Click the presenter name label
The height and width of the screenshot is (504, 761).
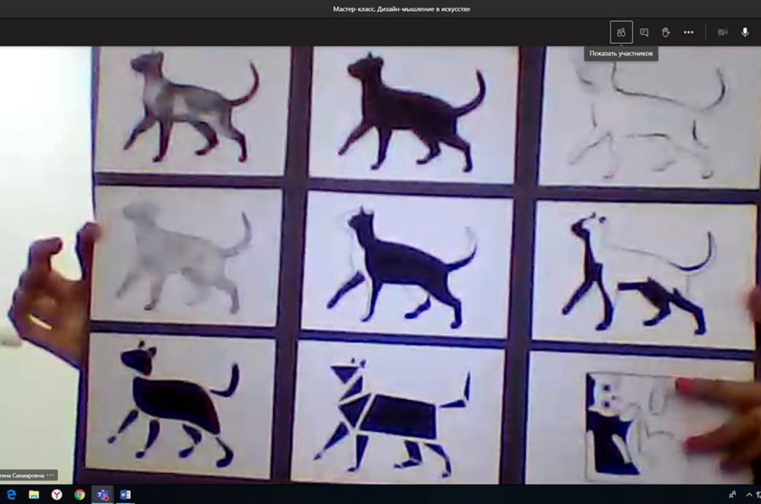pyautogui.click(x=21, y=475)
